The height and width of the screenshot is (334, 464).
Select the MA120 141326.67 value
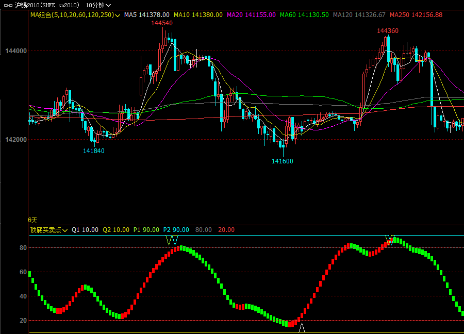(359, 15)
